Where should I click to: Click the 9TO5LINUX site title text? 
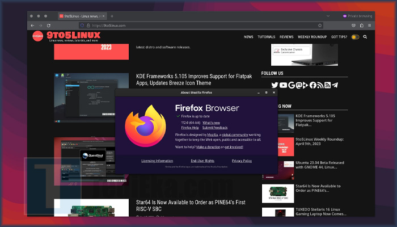tap(73, 35)
